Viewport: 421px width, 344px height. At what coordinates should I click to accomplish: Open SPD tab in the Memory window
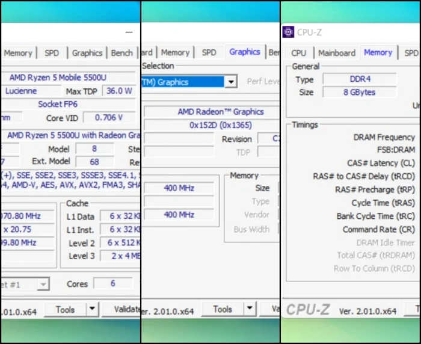(411, 53)
